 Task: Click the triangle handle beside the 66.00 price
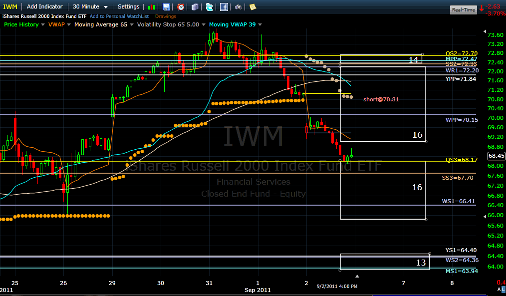[x=485, y=216]
